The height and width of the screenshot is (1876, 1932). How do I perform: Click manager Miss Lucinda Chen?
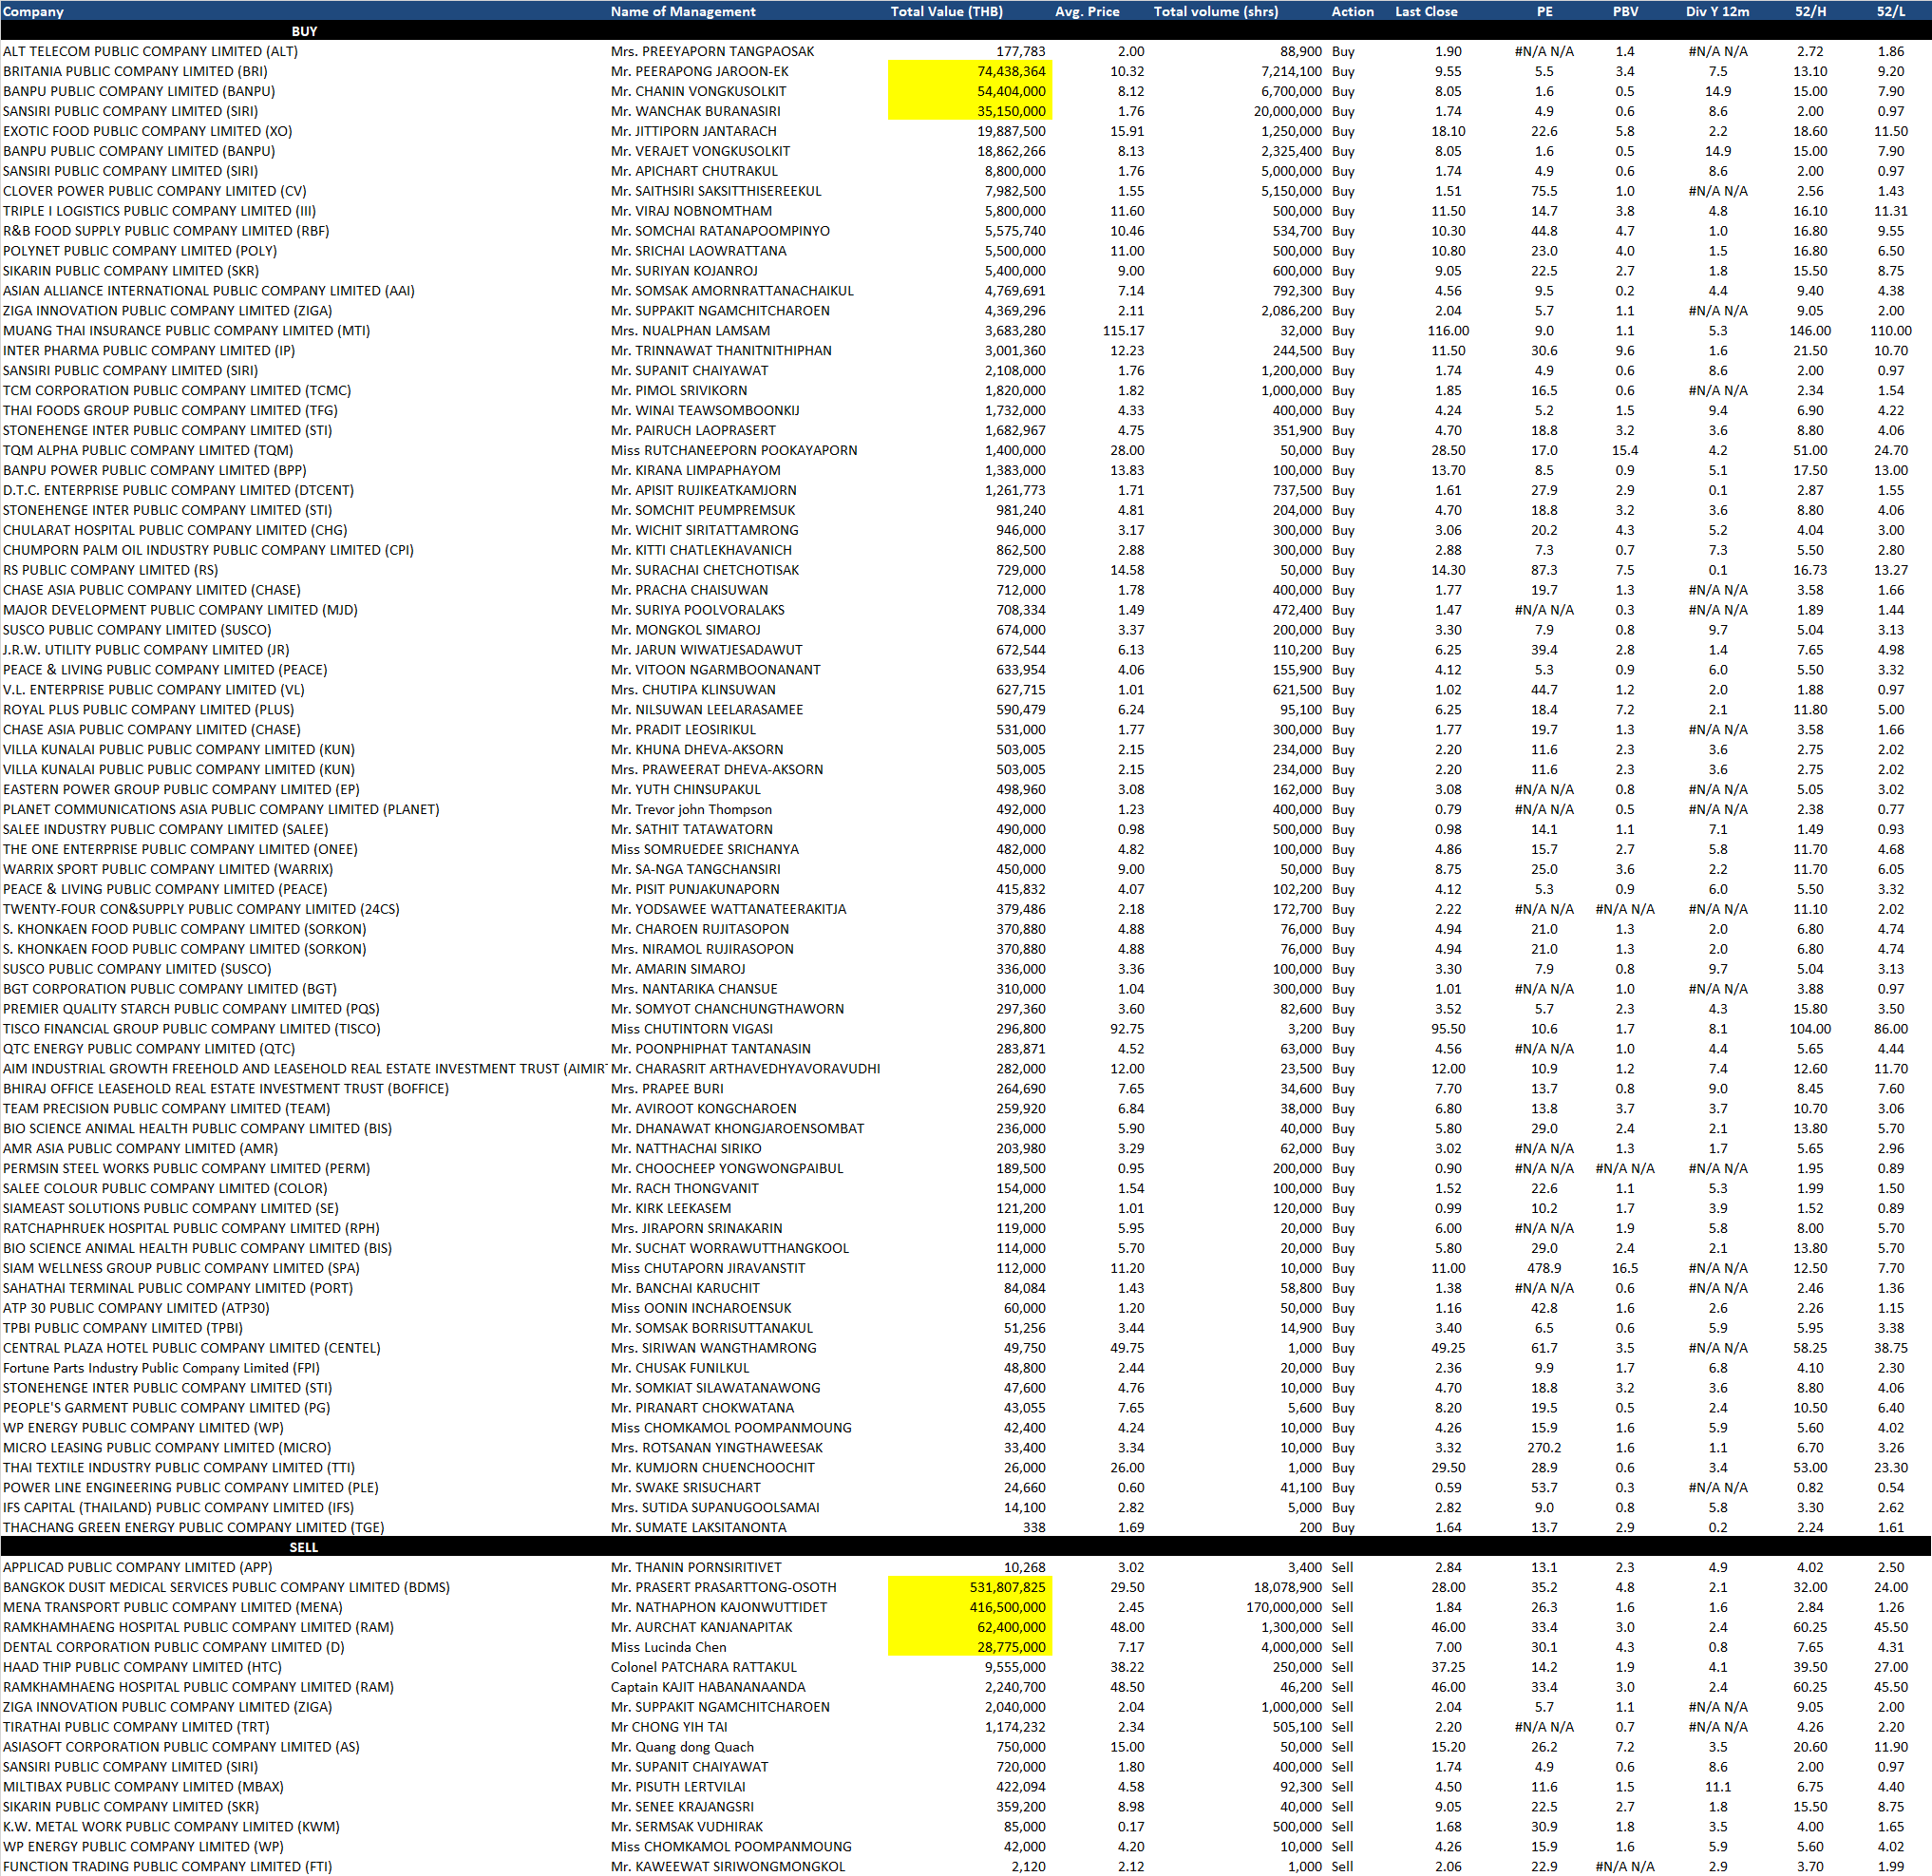click(669, 1646)
